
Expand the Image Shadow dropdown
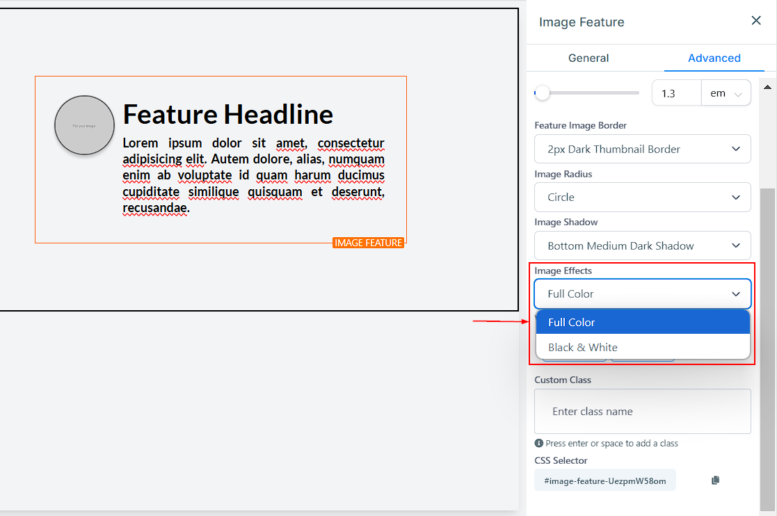point(642,245)
